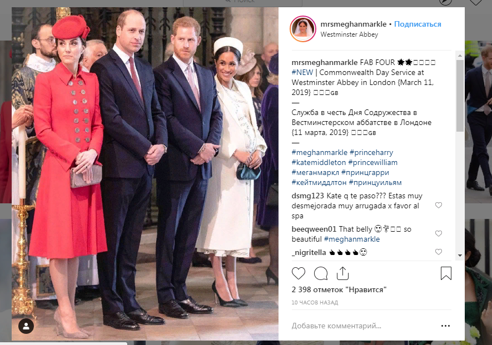Save post with the bookmark icon
Image resolution: width=492 pixels, height=345 pixels.
446,273
